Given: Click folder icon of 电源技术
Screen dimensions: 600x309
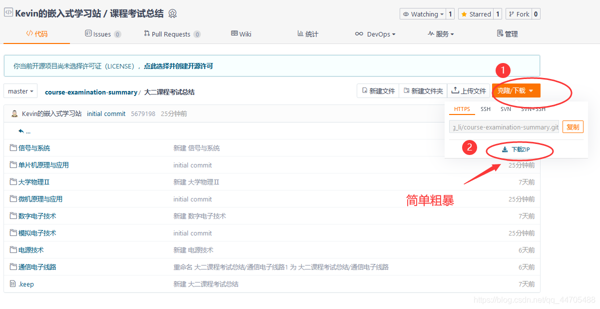Looking at the screenshot, I should (13, 250).
